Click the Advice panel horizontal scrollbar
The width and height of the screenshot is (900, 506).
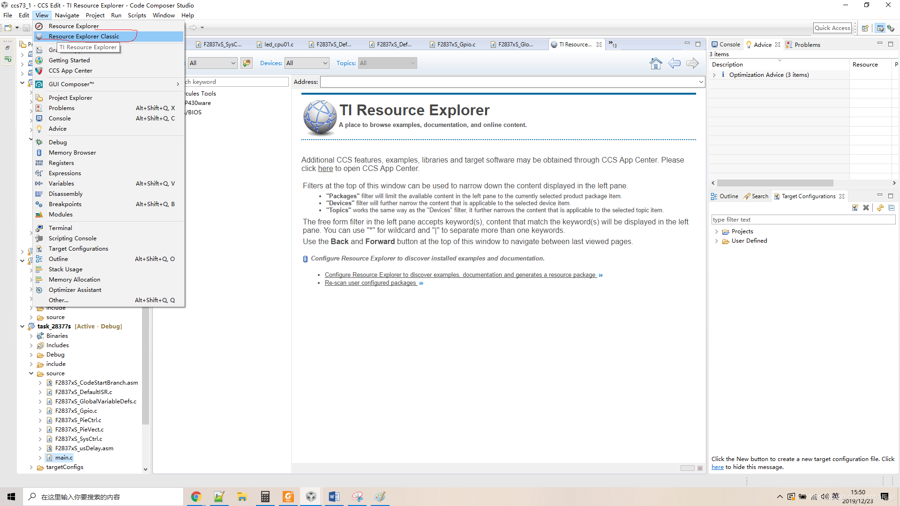774,183
